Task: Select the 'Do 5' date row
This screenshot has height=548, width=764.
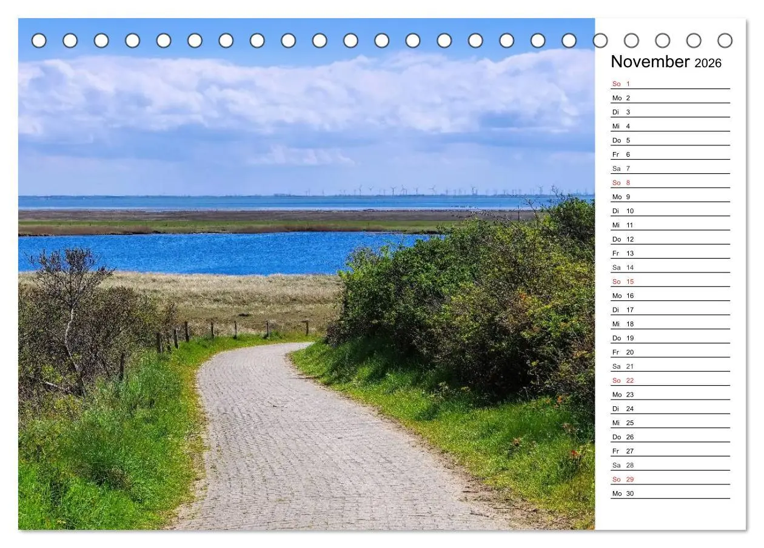Action: pos(670,140)
